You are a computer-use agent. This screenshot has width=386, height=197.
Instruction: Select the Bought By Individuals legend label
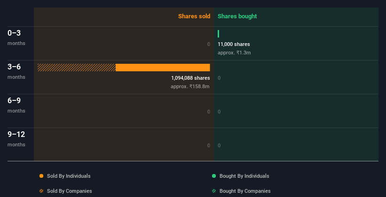pyautogui.click(x=244, y=176)
